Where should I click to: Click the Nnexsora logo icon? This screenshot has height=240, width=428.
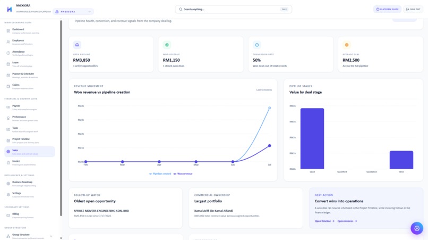point(9,9)
